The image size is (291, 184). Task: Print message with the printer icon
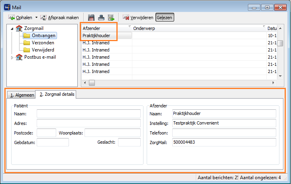pyautogui.click(x=101, y=18)
